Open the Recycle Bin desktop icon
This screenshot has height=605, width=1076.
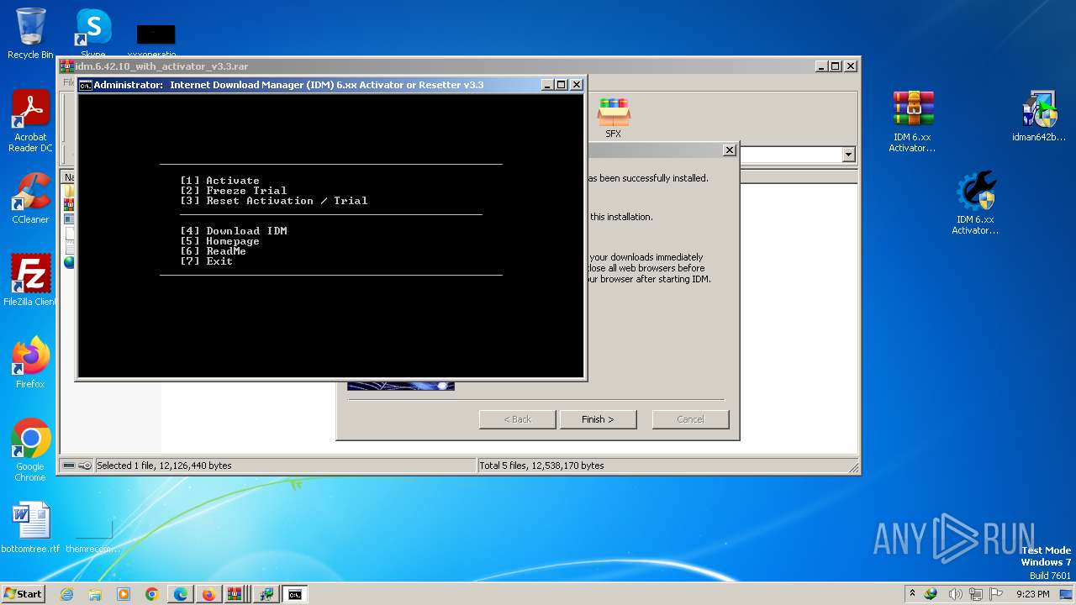coord(30,34)
